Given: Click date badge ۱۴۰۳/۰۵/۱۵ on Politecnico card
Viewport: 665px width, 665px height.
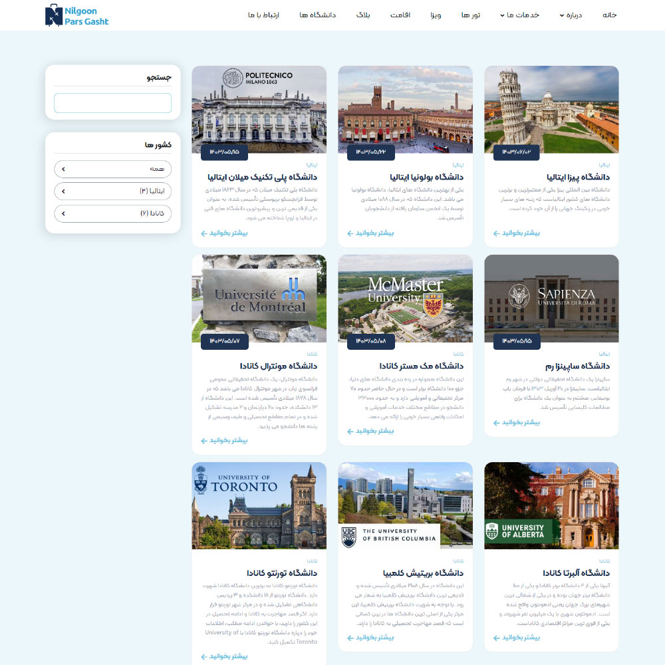Looking at the screenshot, I should (x=224, y=152).
